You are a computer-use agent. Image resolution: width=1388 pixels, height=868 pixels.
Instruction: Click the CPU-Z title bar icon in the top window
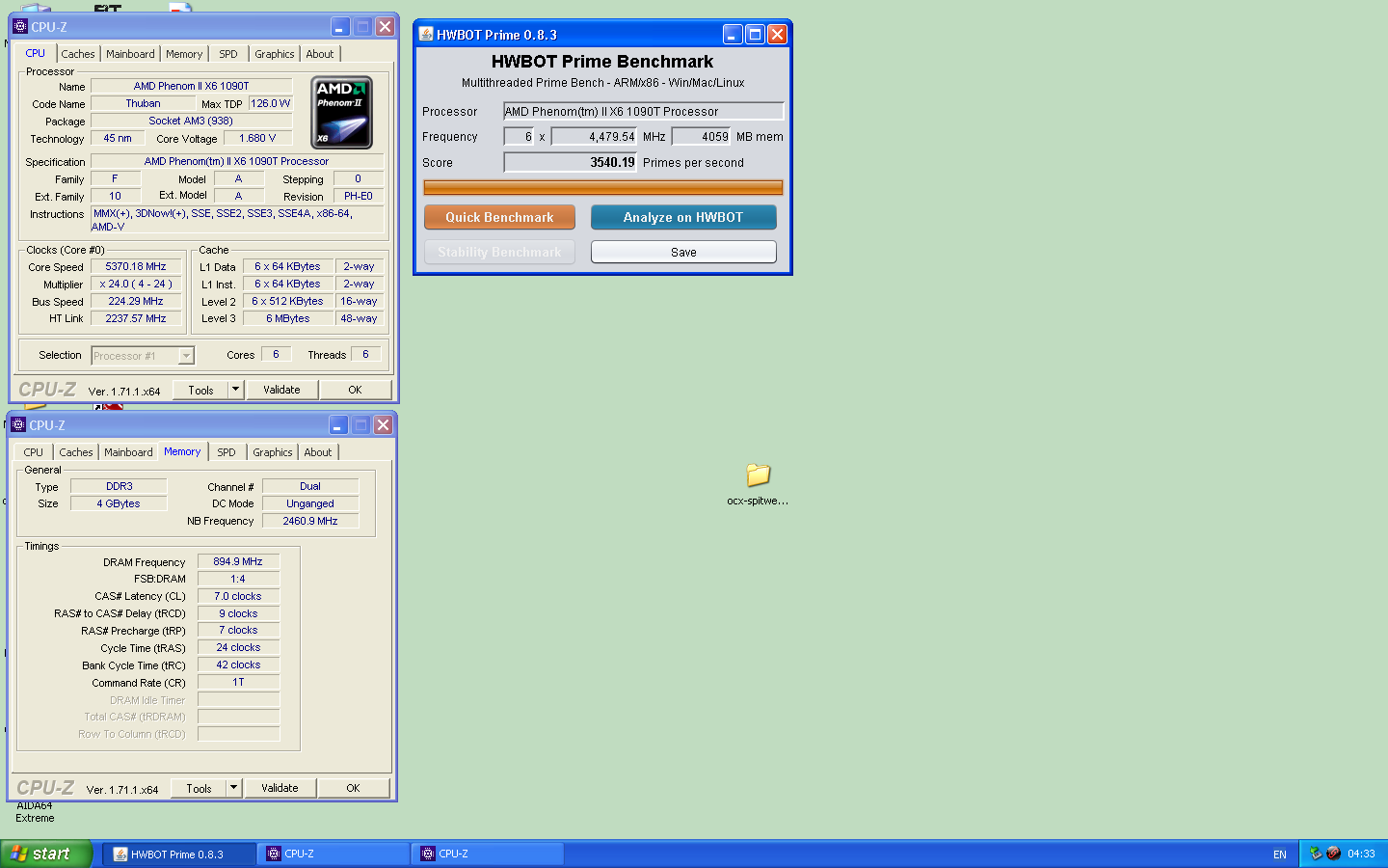(x=20, y=26)
